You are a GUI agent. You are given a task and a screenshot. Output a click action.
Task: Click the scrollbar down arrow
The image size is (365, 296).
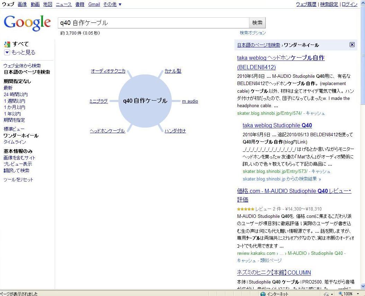click(363, 286)
